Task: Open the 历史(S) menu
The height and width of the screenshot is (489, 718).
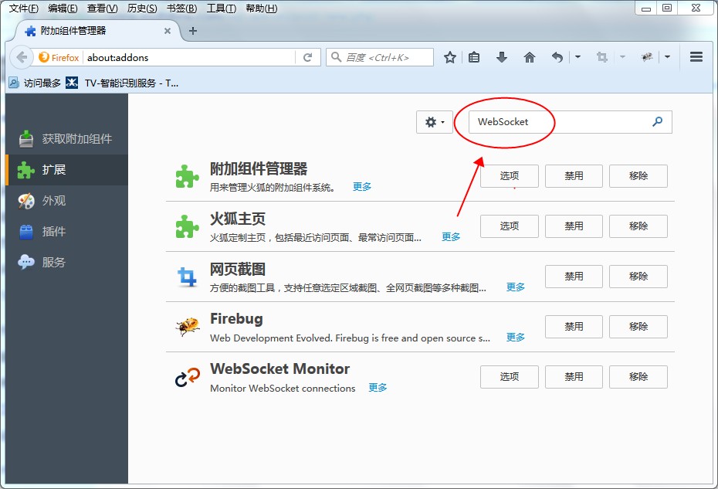Action: tap(142, 8)
